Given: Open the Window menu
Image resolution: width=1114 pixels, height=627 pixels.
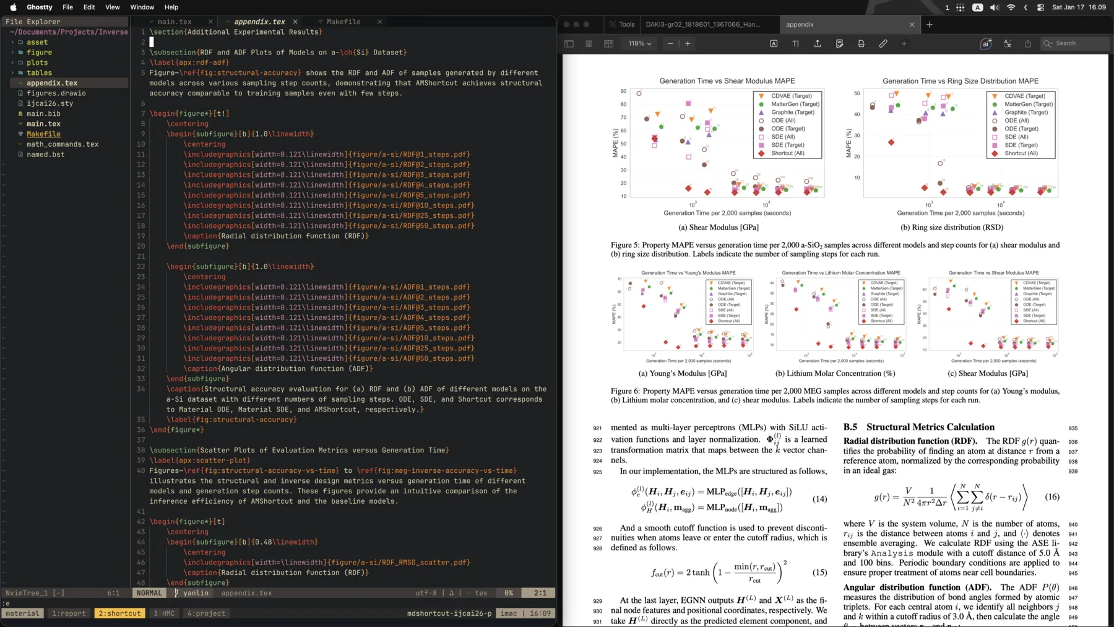Looking at the screenshot, I should click(x=142, y=7).
